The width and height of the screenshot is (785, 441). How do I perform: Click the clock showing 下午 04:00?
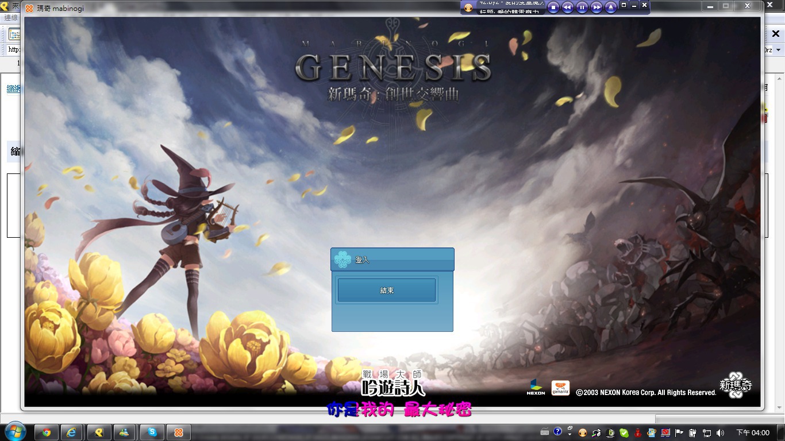coord(752,433)
